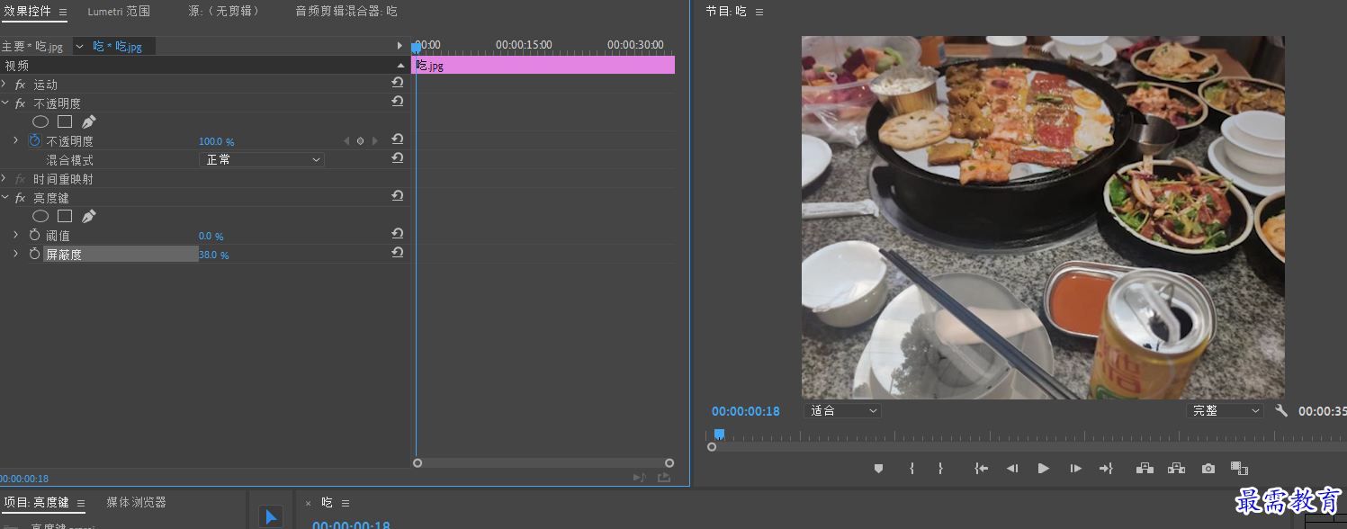1347x529 pixels.
Task: Click 不透明度 value 100.0 %
Action: [x=217, y=142]
